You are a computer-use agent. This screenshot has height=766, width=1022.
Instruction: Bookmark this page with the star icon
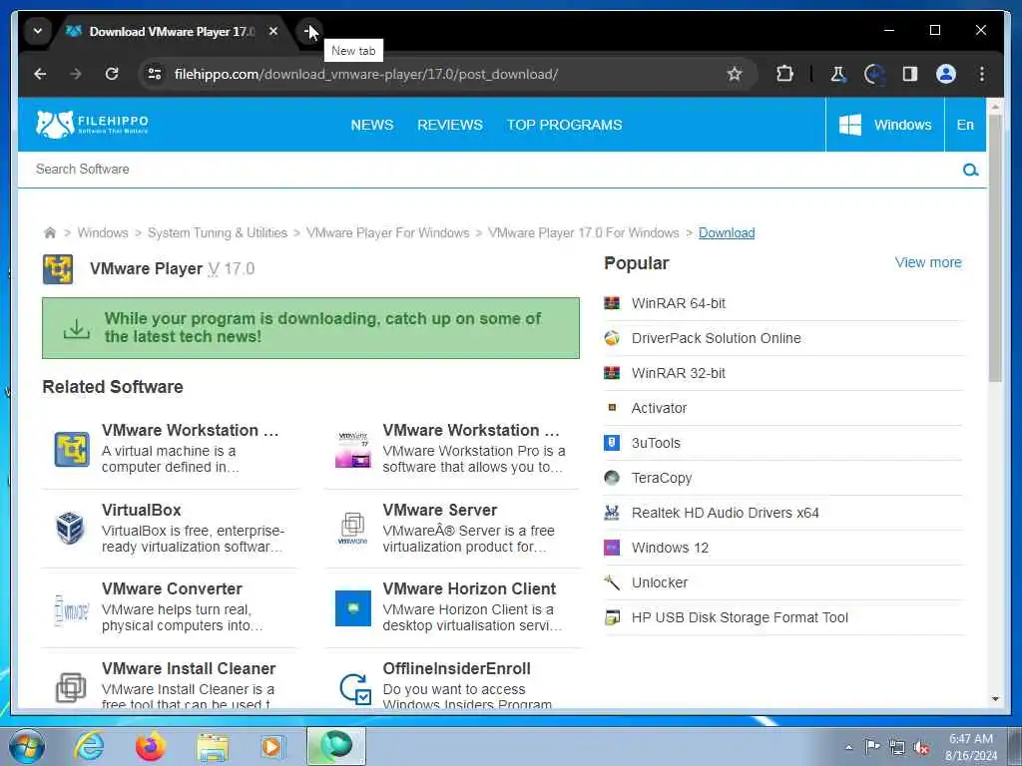(735, 74)
